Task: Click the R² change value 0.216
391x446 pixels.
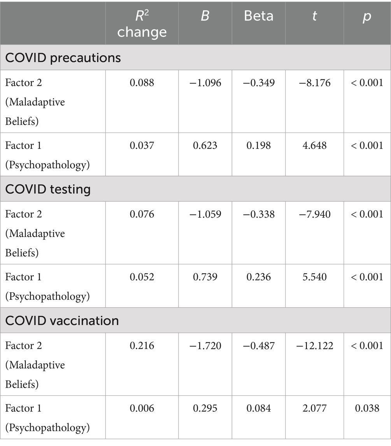Action: pyautogui.click(x=142, y=345)
